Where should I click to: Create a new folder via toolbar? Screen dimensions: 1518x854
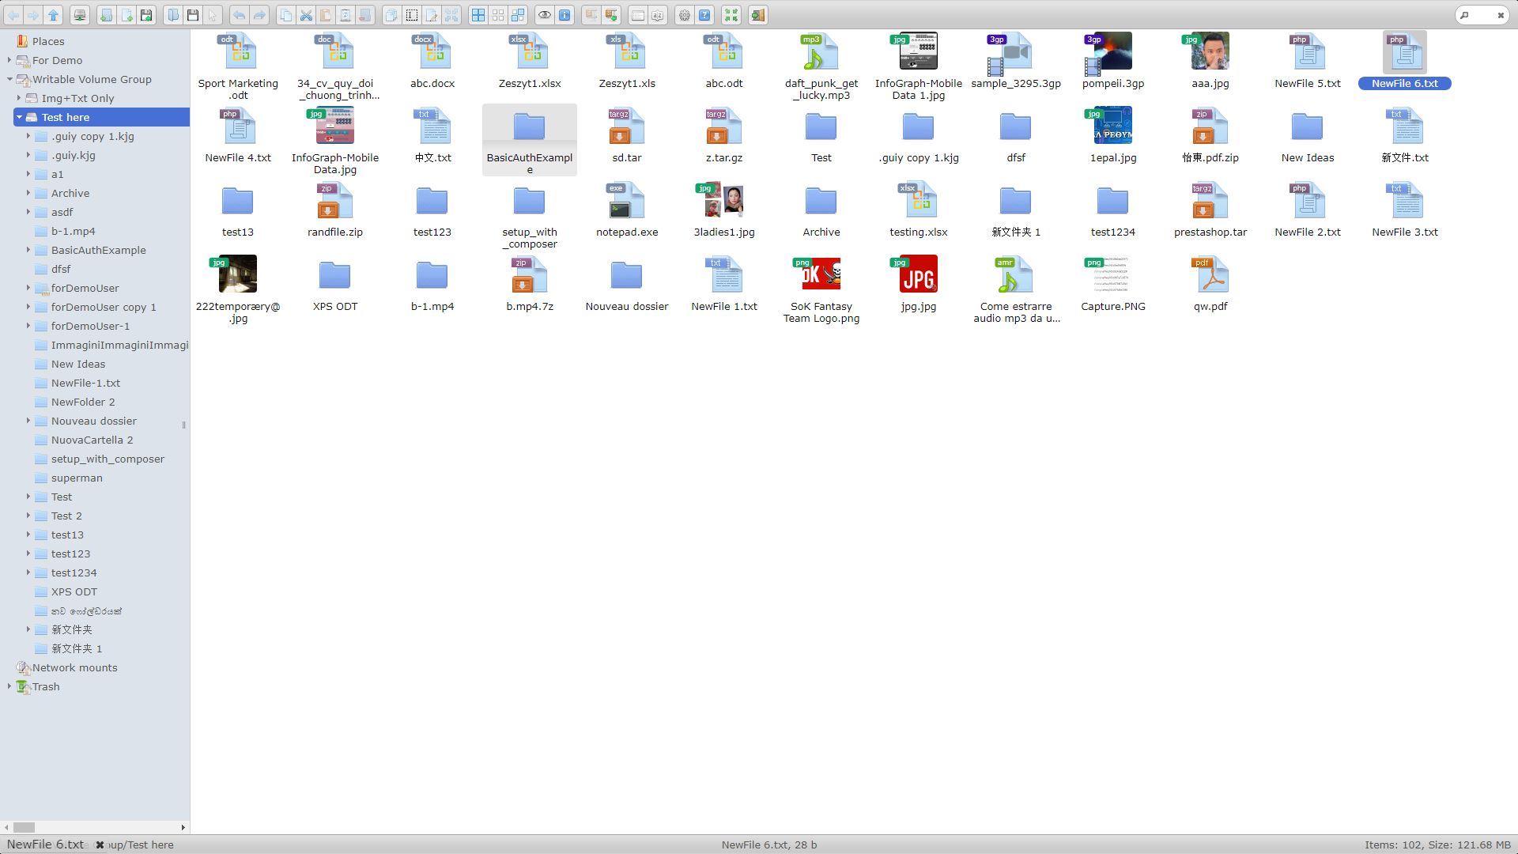pyautogui.click(x=107, y=15)
